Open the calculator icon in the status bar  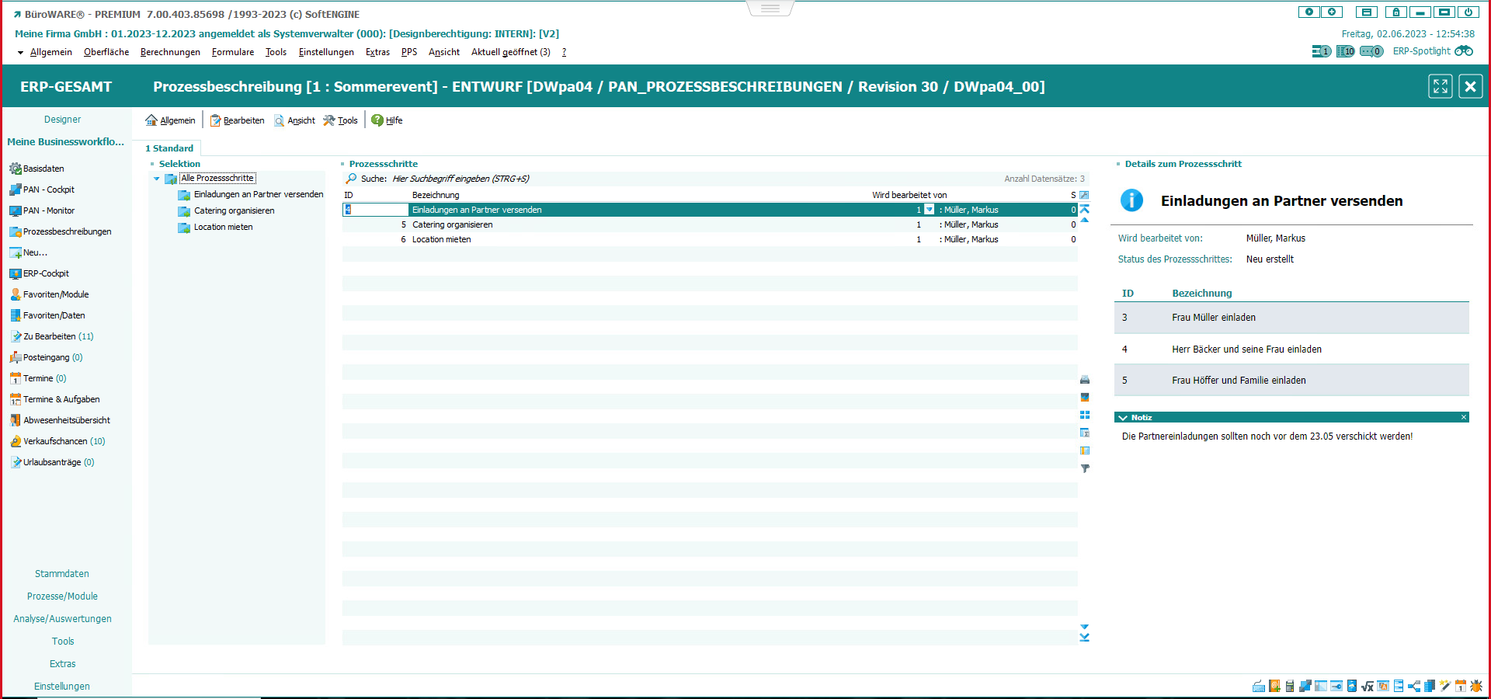(x=1290, y=686)
